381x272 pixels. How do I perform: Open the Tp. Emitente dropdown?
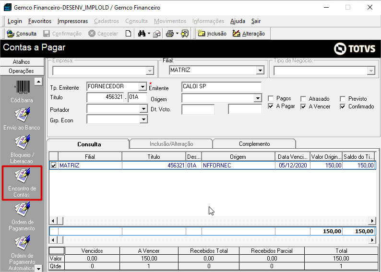(x=142, y=86)
